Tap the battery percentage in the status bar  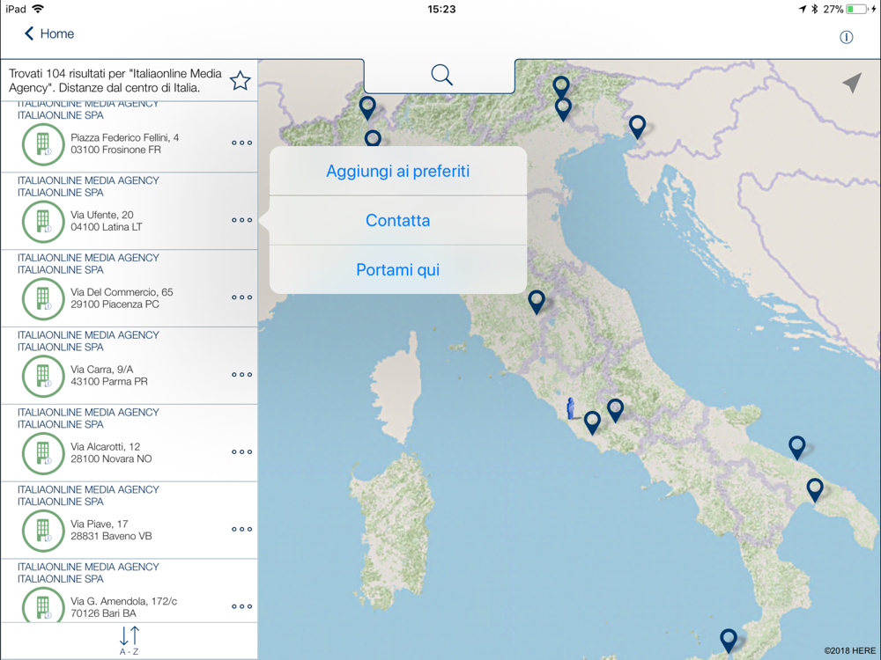(x=833, y=10)
